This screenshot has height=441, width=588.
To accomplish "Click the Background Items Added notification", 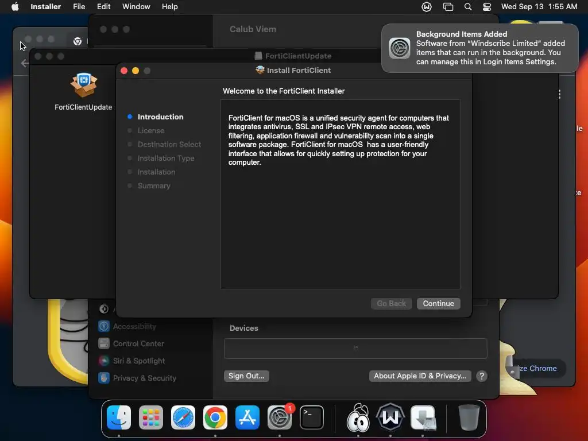I will pyautogui.click(x=479, y=48).
